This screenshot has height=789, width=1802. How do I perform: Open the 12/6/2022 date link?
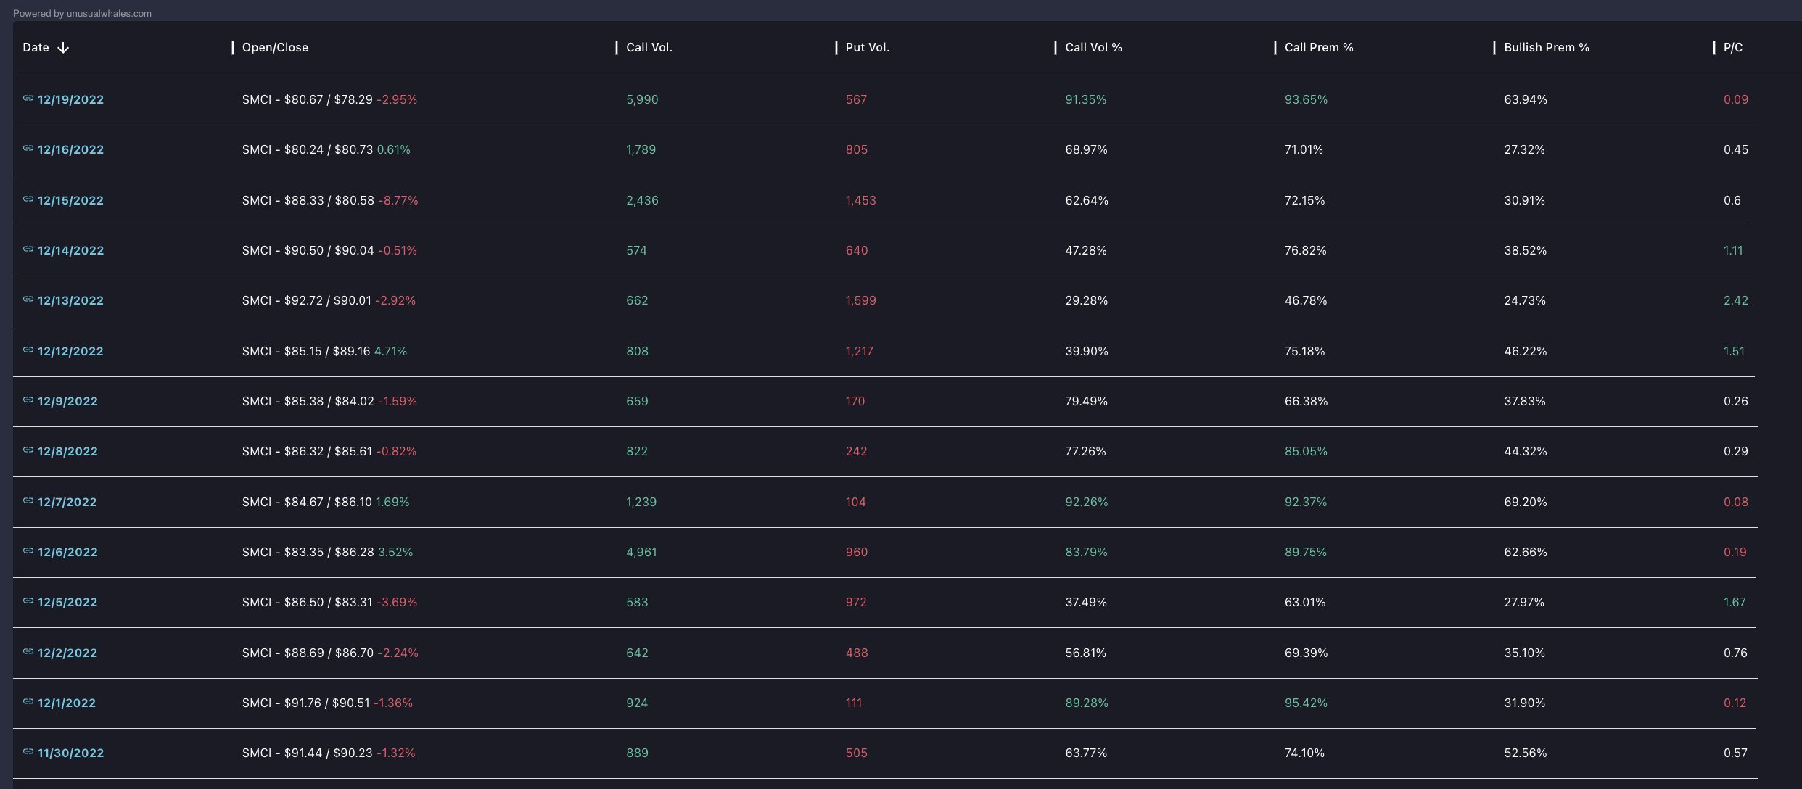coord(67,552)
